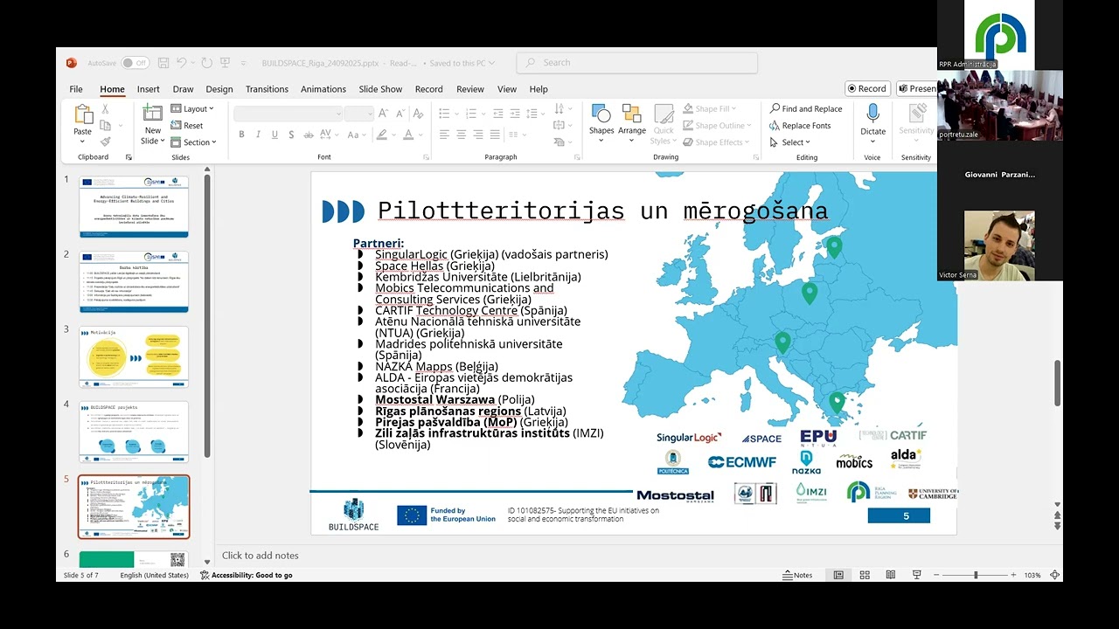Click the Reset slide button
The height and width of the screenshot is (629, 1119).
coord(187,126)
